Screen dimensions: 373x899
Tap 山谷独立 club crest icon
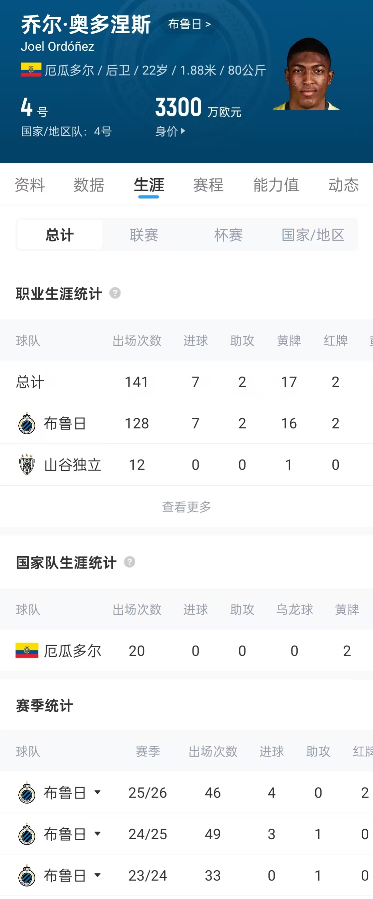[x=27, y=465]
